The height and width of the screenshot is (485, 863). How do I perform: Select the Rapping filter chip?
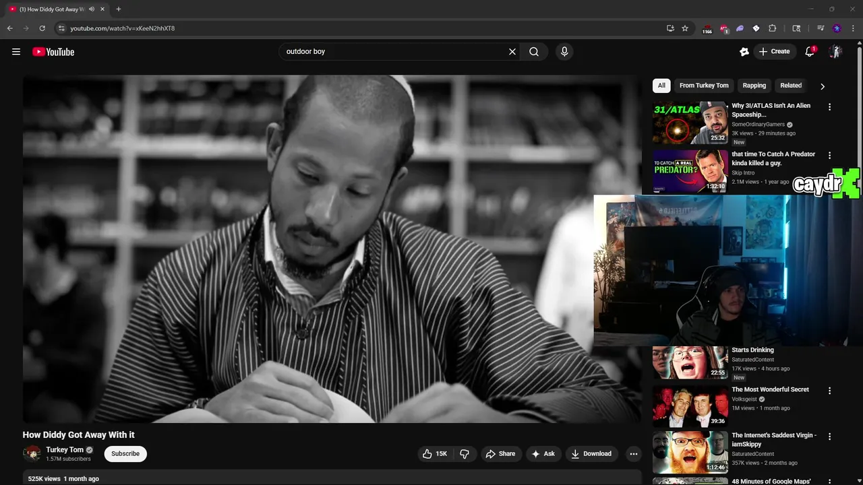point(754,86)
